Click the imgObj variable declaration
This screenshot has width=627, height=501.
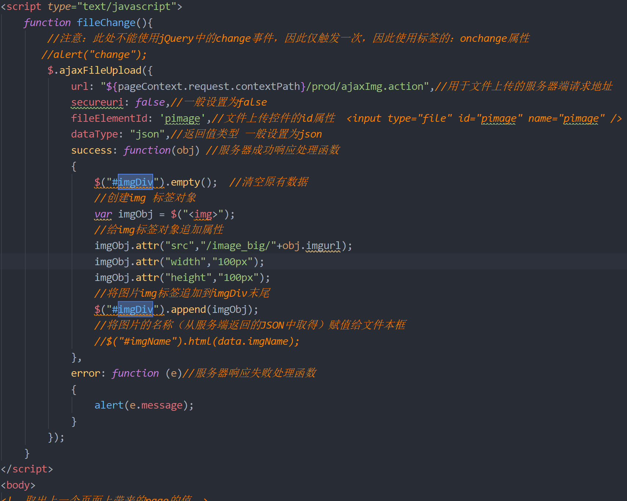click(x=135, y=214)
